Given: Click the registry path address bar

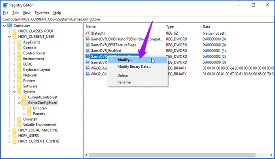Looking at the screenshot, I should coord(137,19).
